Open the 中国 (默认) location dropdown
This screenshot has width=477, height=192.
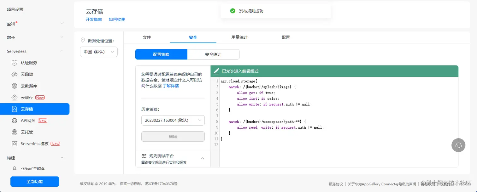click(99, 52)
